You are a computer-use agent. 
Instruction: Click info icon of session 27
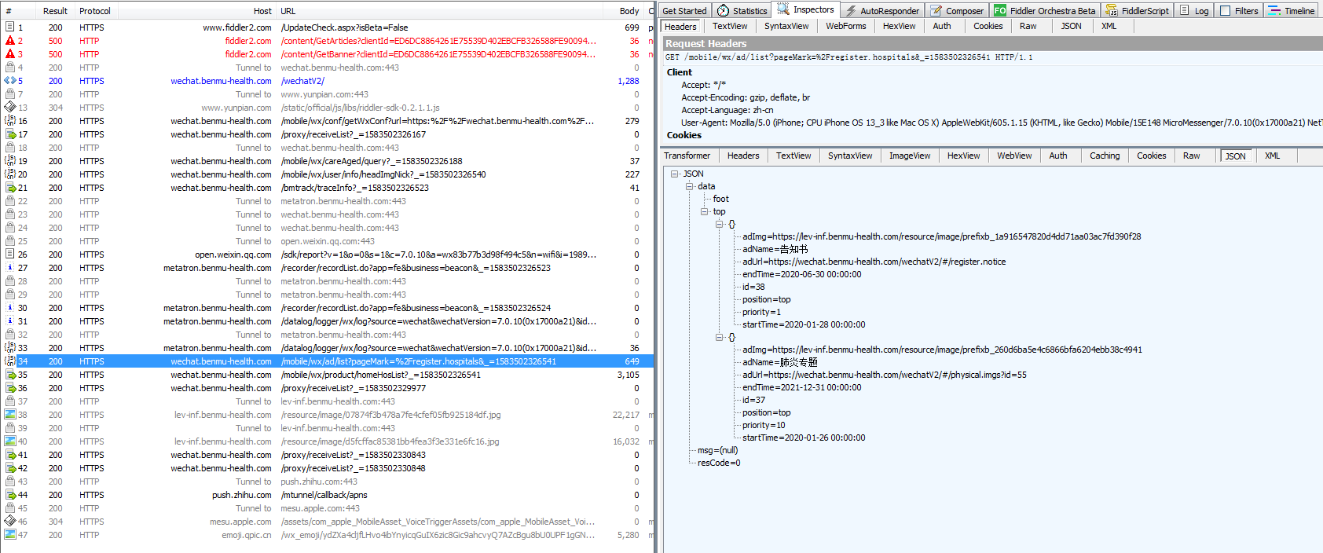click(10, 267)
